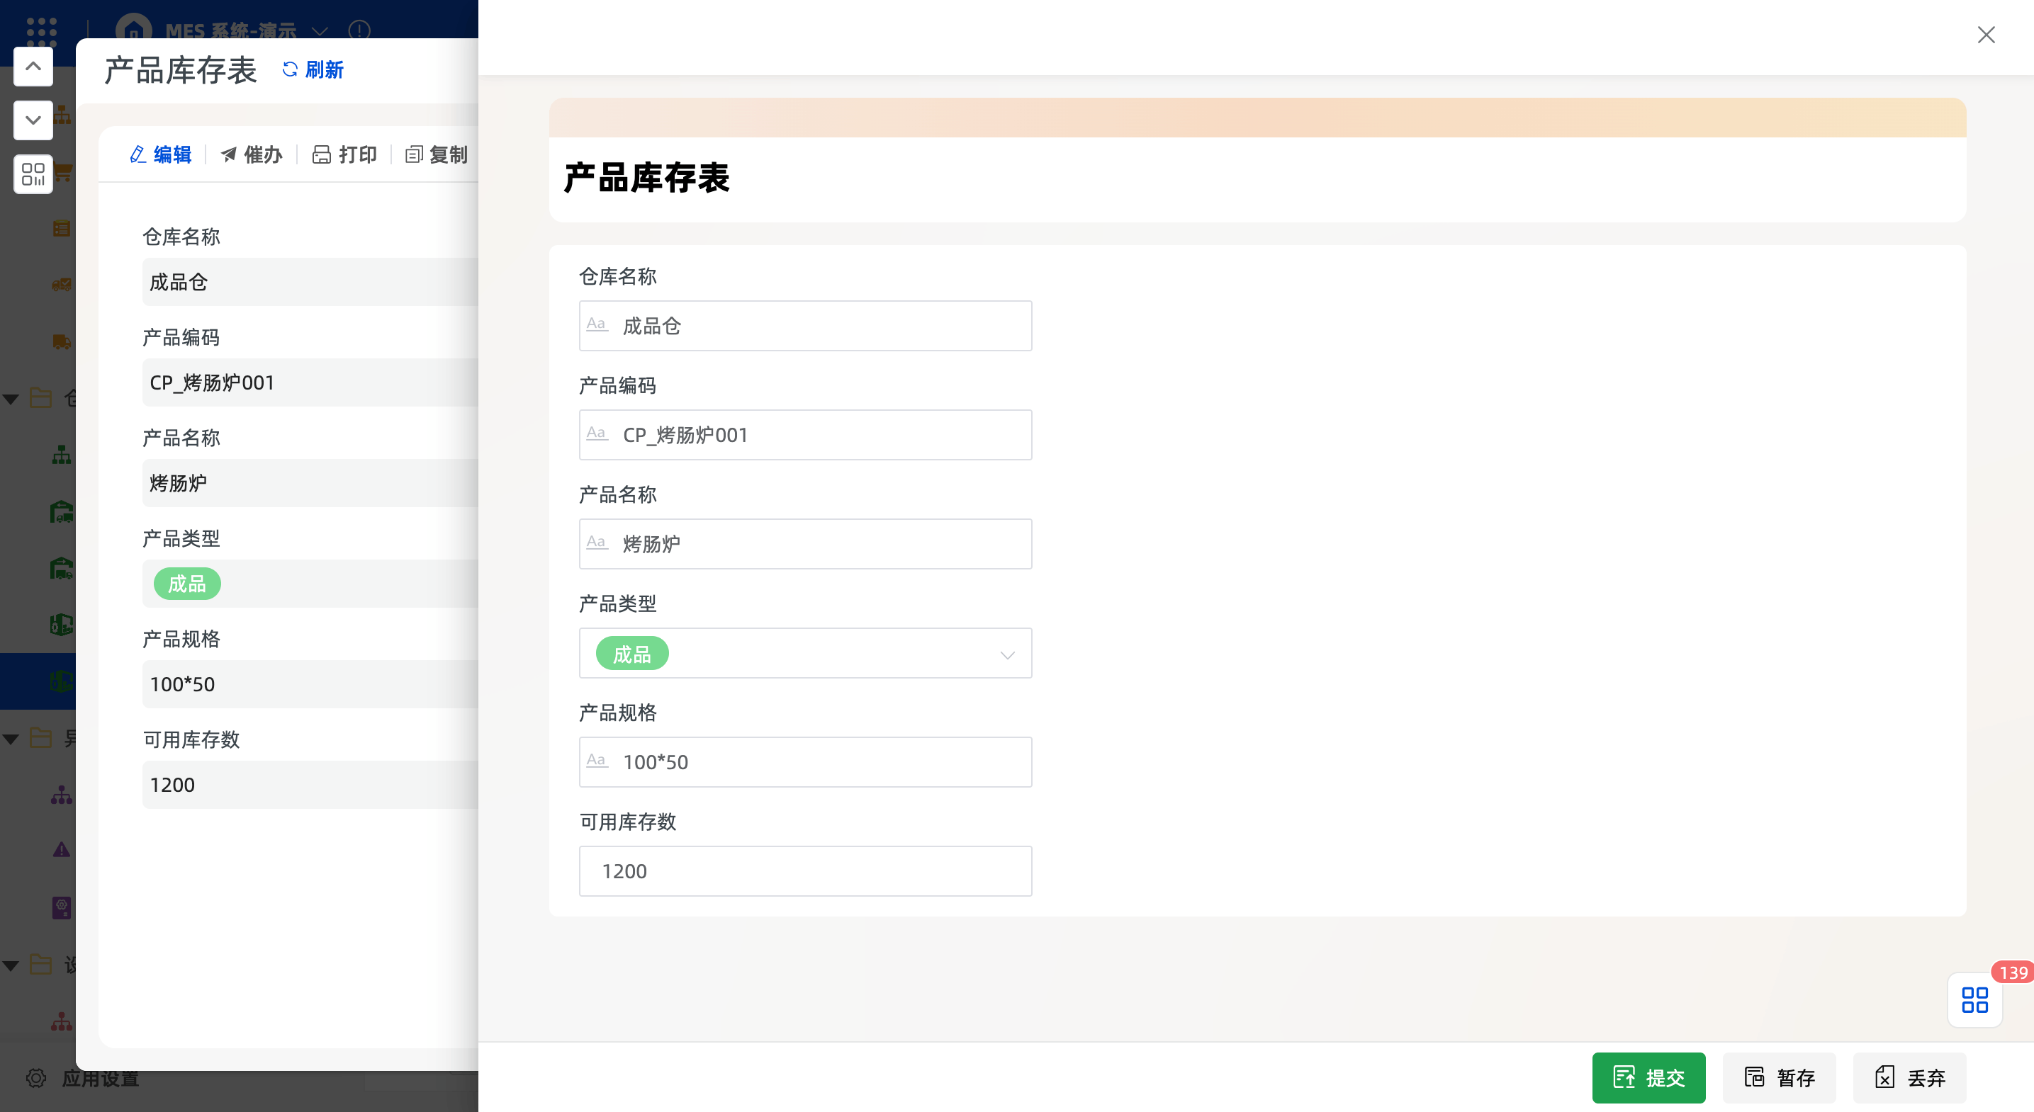This screenshot has width=2034, height=1112.
Task: Click the 复制 copy icon
Action: (414, 154)
